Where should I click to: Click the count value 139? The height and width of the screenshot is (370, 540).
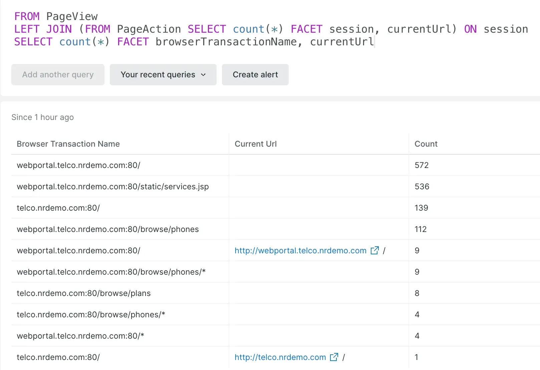(421, 208)
